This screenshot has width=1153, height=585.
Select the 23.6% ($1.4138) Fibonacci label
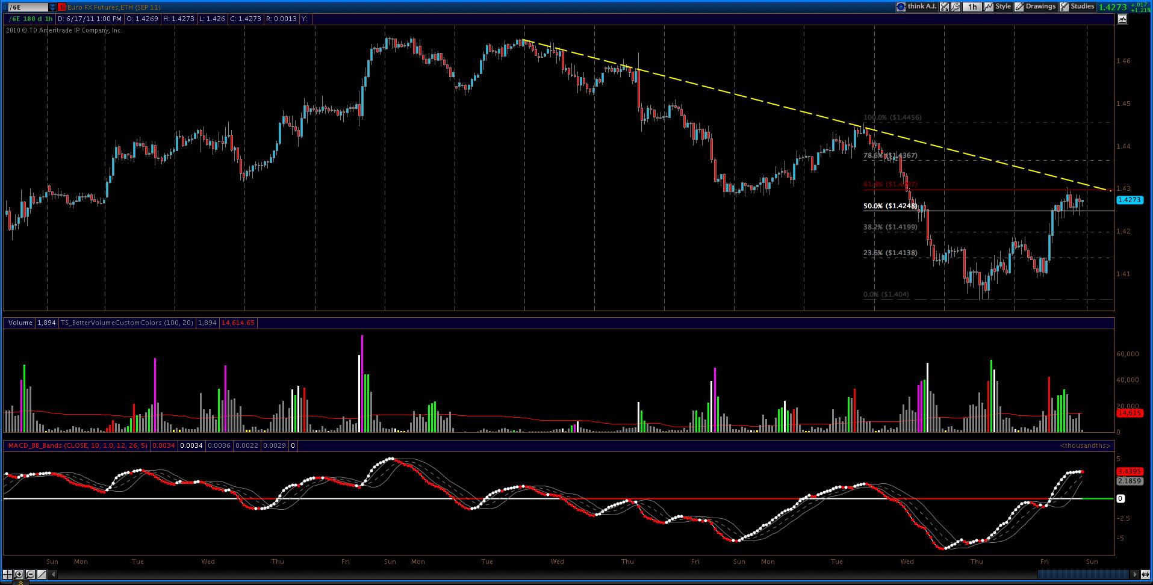(890, 253)
